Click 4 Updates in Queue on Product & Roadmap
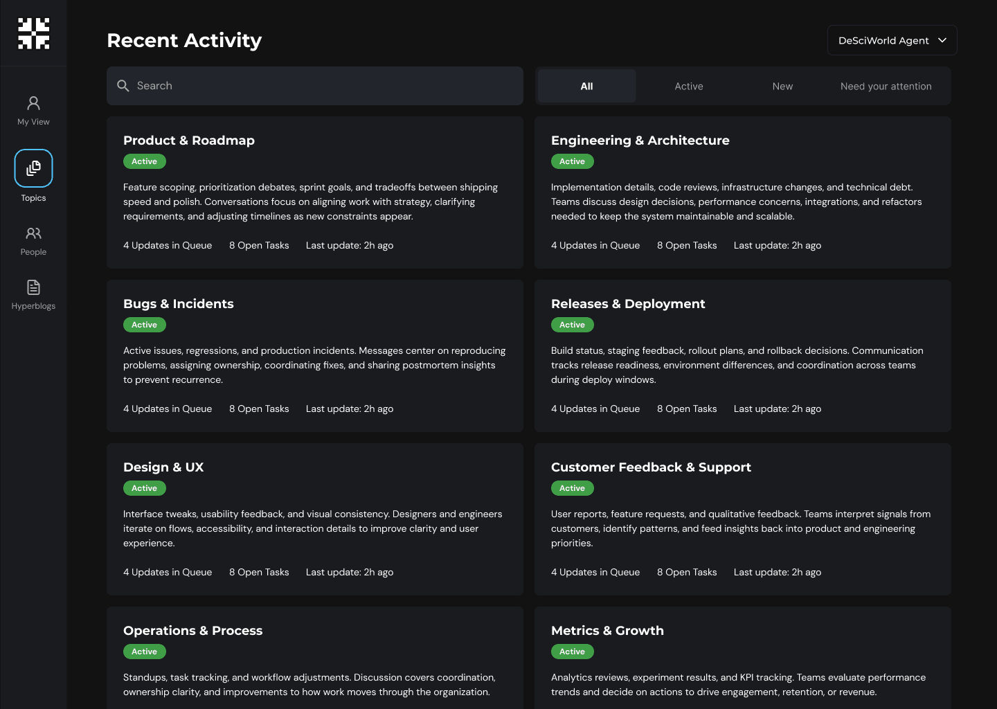Viewport: 997px width, 709px height. 168,245
